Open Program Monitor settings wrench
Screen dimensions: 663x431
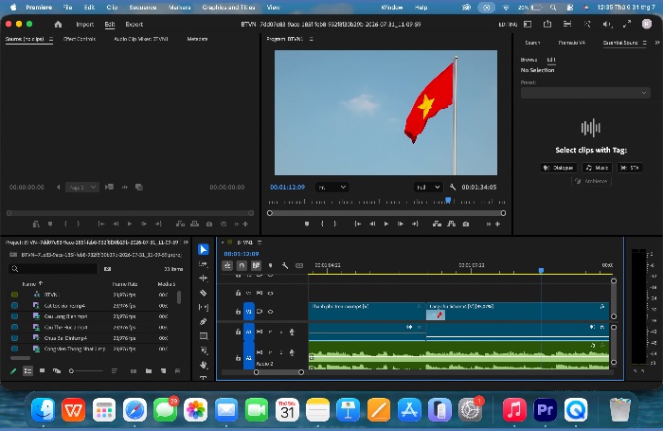(453, 187)
